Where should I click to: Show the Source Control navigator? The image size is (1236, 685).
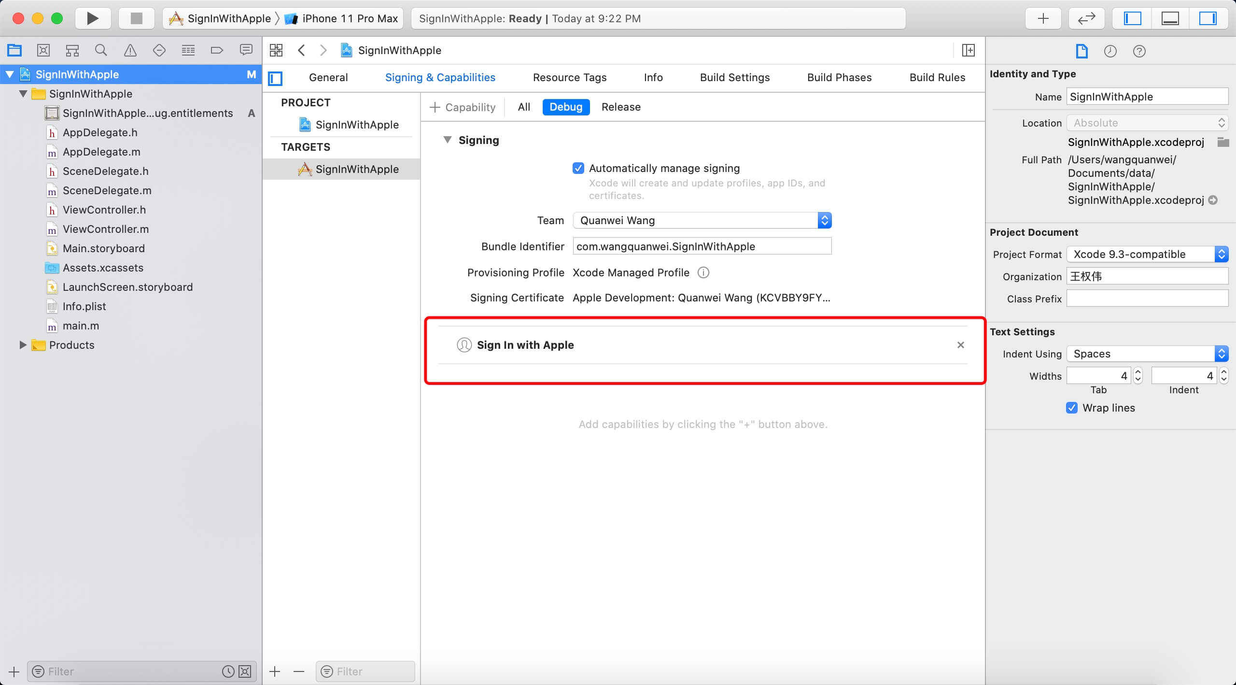[43, 50]
